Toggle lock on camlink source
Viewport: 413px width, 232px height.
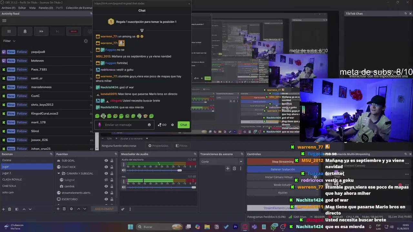click(x=112, y=186)
